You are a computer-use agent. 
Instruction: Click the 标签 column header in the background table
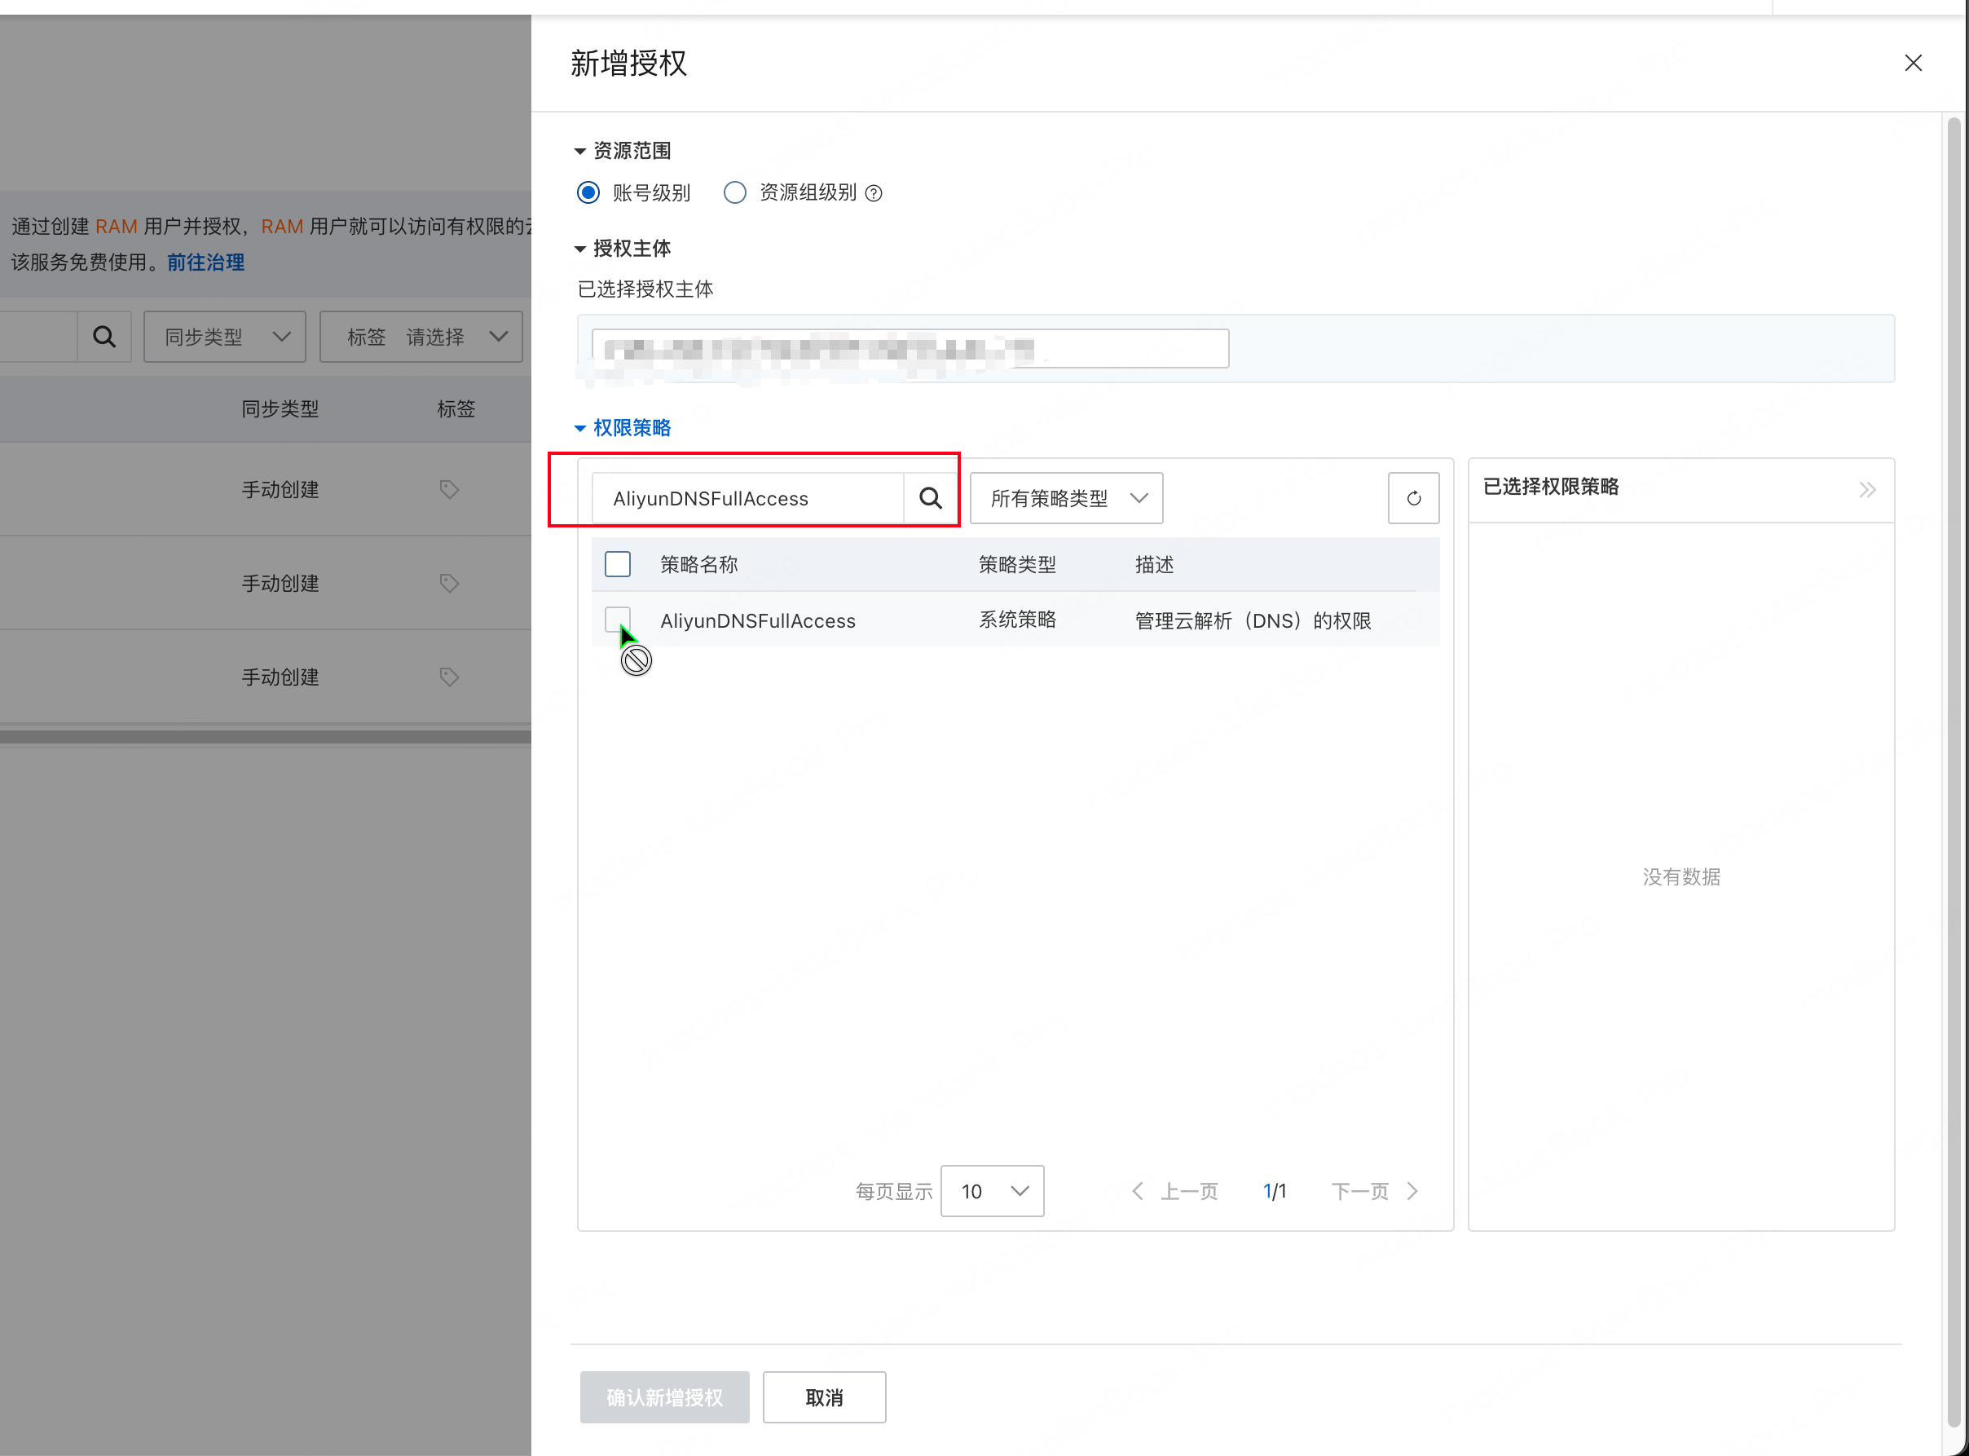coord(456,408)
